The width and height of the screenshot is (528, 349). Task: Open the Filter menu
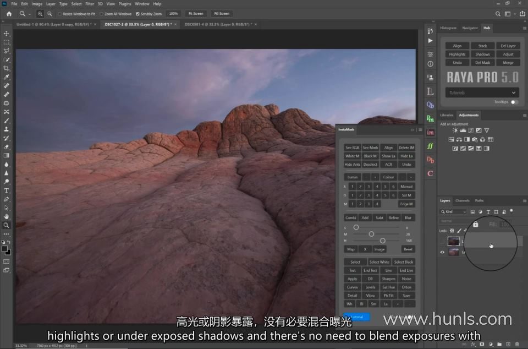click(x=90, y=4)
